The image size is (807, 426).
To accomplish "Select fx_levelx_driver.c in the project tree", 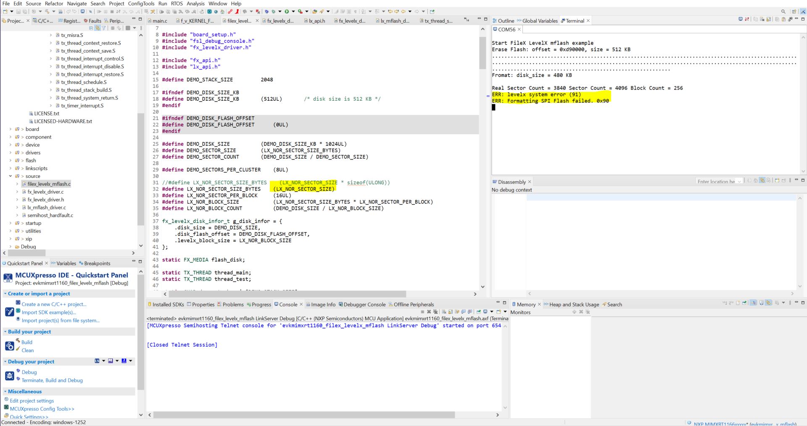I will click(45, 192).
